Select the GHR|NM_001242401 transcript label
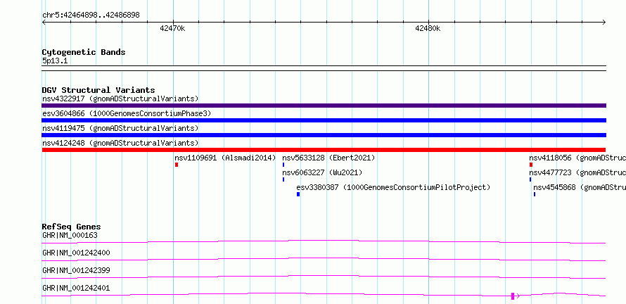This screenshot has height=304, width=626. click(x=76, y=288)
